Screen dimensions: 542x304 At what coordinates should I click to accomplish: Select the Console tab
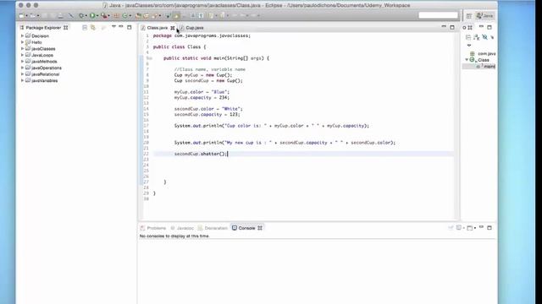click(x=246, y=228)
